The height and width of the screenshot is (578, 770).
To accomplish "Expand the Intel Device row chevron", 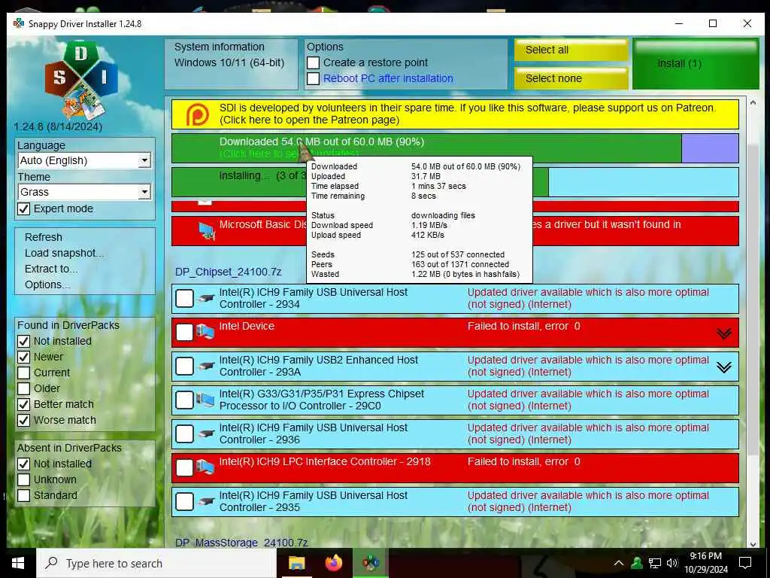I will tap(724, 334).
